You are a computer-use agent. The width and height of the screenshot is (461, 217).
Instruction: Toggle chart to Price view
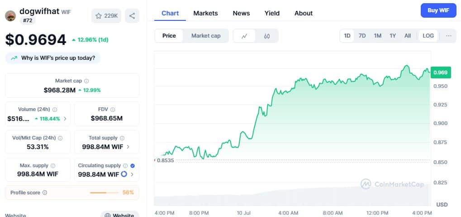pyautogui.click(x=169, y=36)
